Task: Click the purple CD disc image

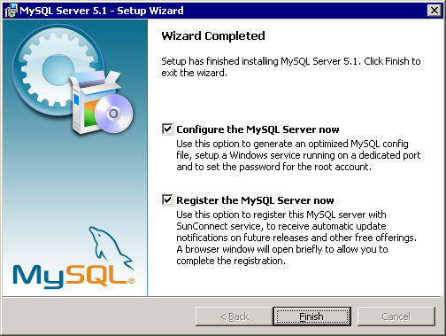Action: coord(113,113)
